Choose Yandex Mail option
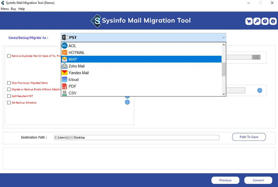This screenshot has height=187, width=278. [141, 73]
